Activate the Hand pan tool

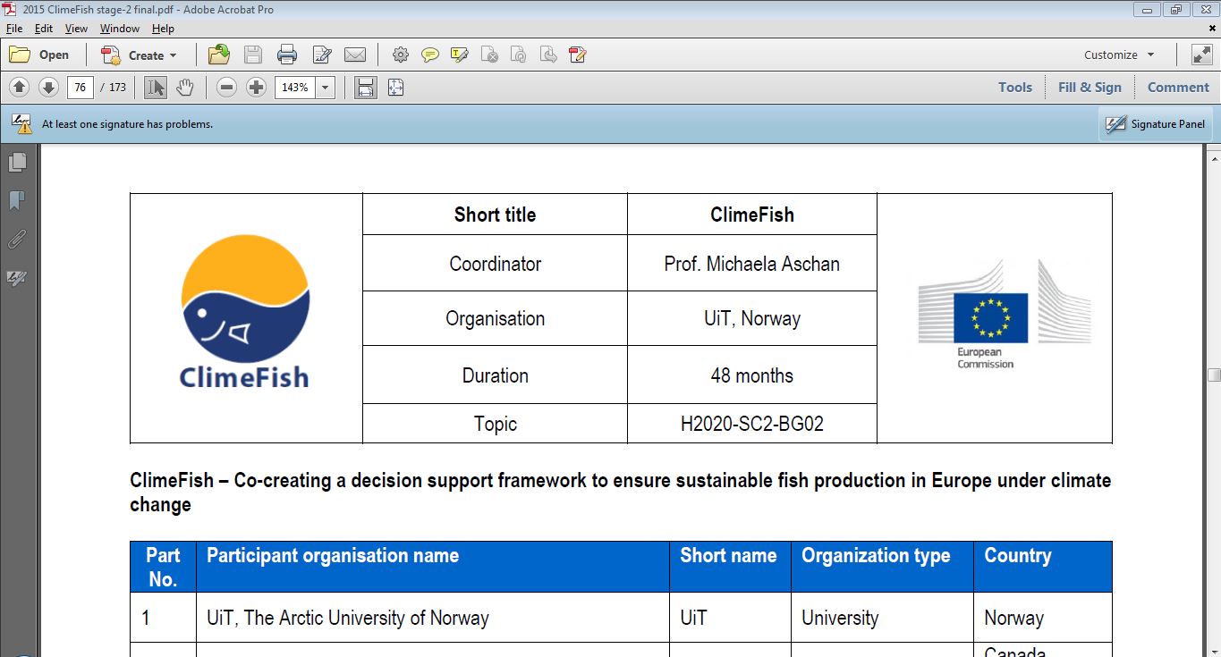(184, 87)
